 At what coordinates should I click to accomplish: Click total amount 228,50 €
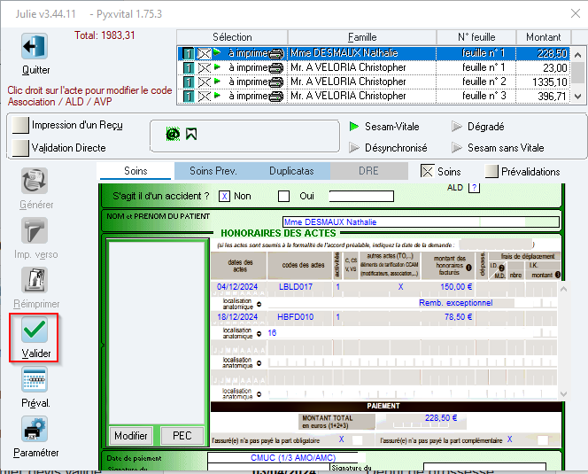[441, 417]
